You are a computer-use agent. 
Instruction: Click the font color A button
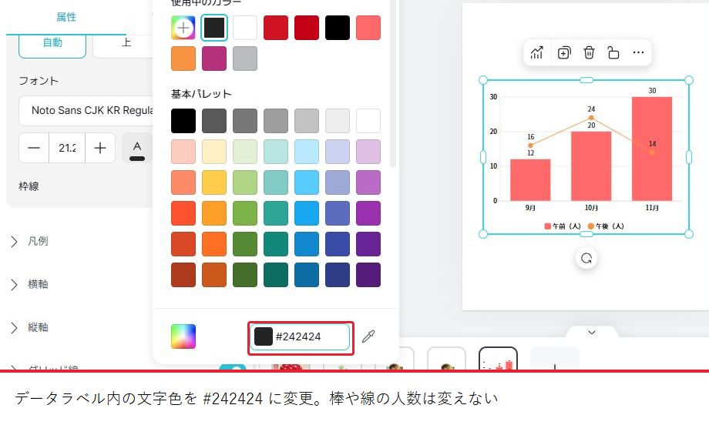[137, 148]
